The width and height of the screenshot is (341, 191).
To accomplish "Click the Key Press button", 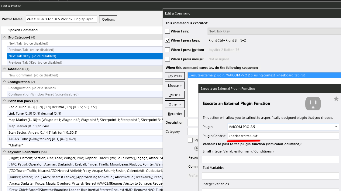I will pos(175,76).
